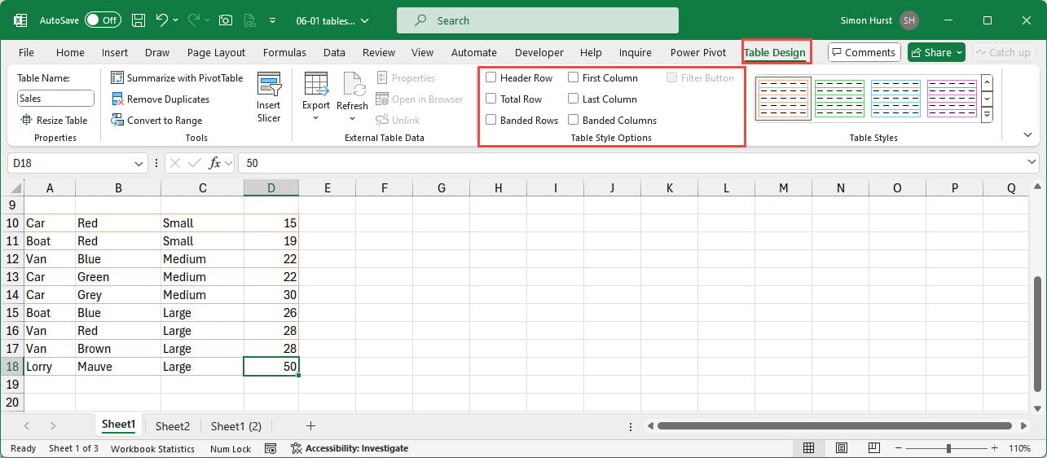The width and height of the screenshot is (1047, 458).
Task: Click the Resize Table icon
Action: (26, 121)
